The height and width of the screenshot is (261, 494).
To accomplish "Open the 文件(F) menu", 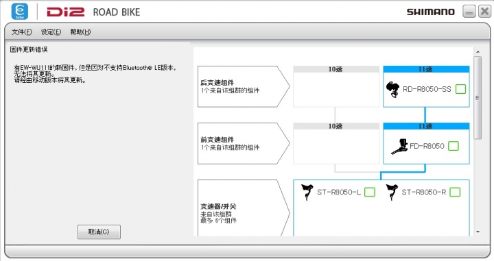I will tap(22, 32).
